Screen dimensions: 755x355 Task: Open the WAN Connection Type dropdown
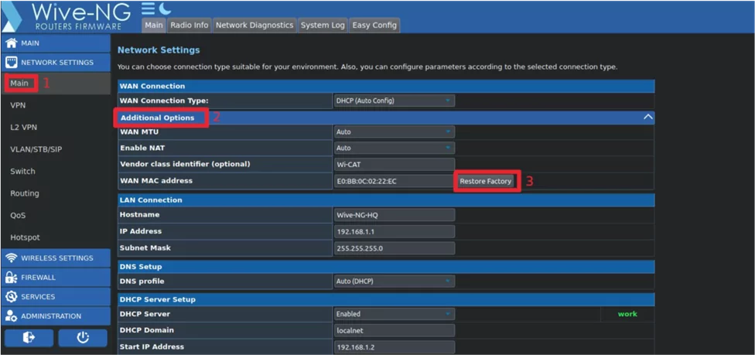point(394,101)
